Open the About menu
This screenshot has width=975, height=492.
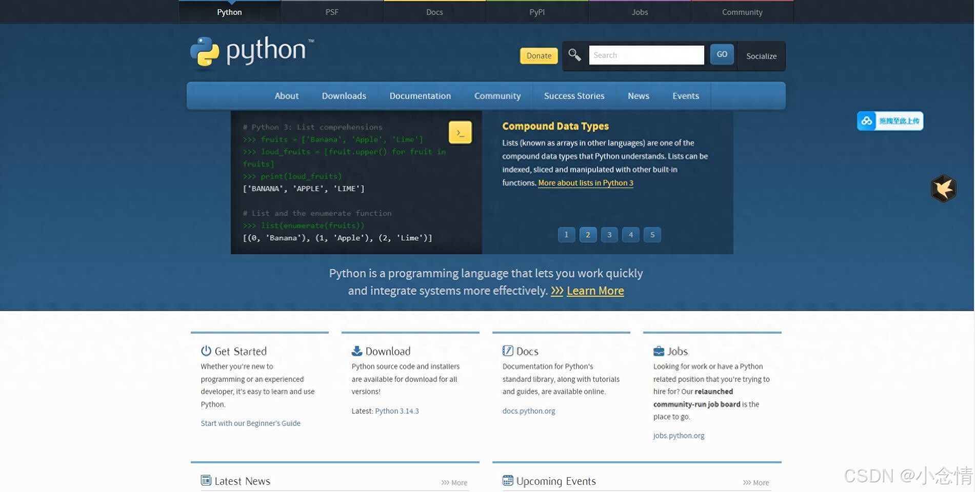(x=287, y=96)
